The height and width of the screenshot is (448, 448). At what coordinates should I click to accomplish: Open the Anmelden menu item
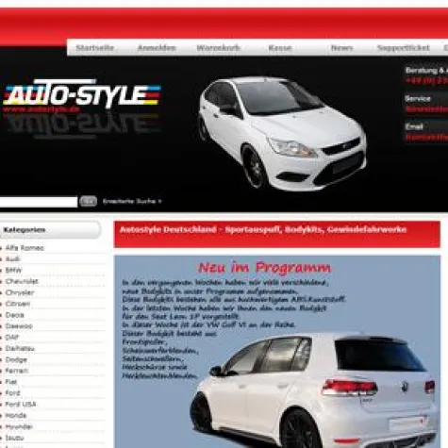point(157,48)
